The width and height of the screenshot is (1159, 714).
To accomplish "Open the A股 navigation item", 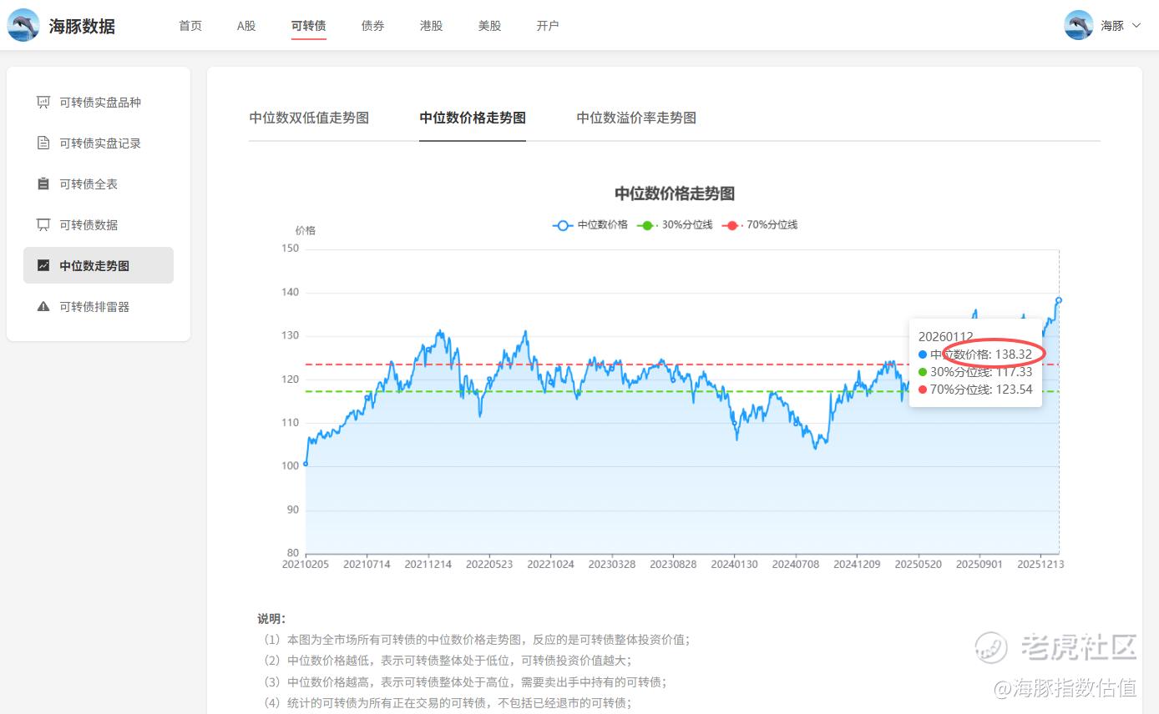I will (246, 26).
